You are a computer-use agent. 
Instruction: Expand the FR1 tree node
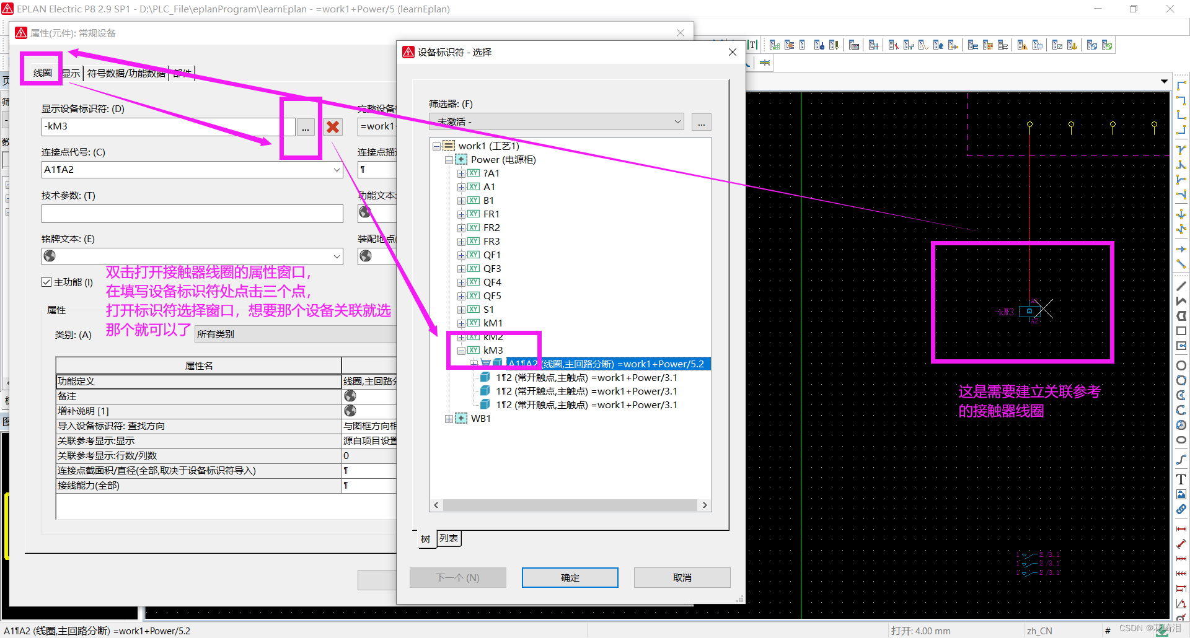coord(461,214)
